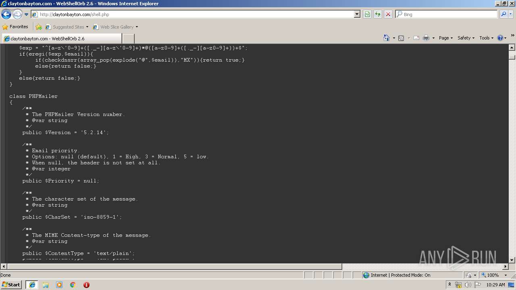The image size is (516, 290).
Task: Click the $Priority = null line
Action: click(61, 181)
